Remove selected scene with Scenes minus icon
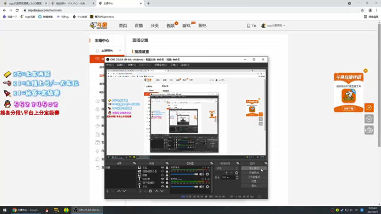This screenshot has width=381, height=214. [113, 191]
